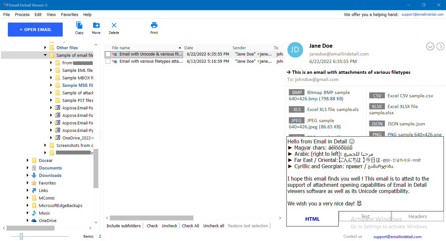Screen dimensions: 446x241
Task: Select the Move tool in the toolbar
Action: click(96, 28)
